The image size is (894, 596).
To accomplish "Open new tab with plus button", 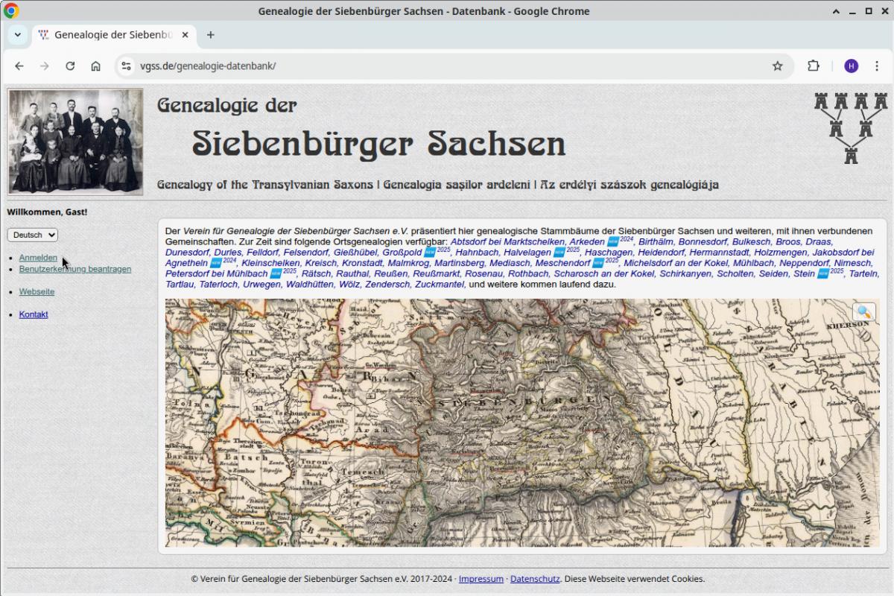I will point(211,35).
